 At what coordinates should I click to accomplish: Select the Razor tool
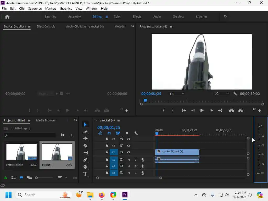pyautogui.click(x=85, y=146)
